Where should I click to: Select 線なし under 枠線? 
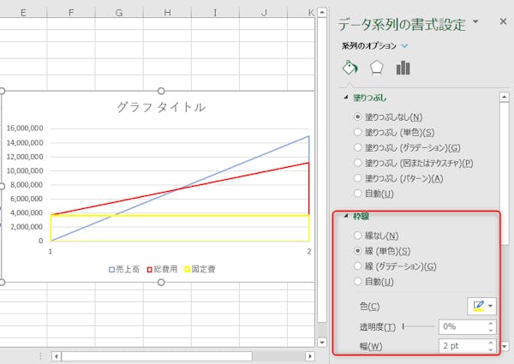coord(358,236)
